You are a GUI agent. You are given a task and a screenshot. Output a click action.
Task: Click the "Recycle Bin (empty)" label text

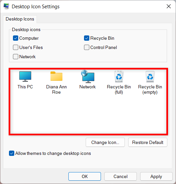(x=150, y=90)
